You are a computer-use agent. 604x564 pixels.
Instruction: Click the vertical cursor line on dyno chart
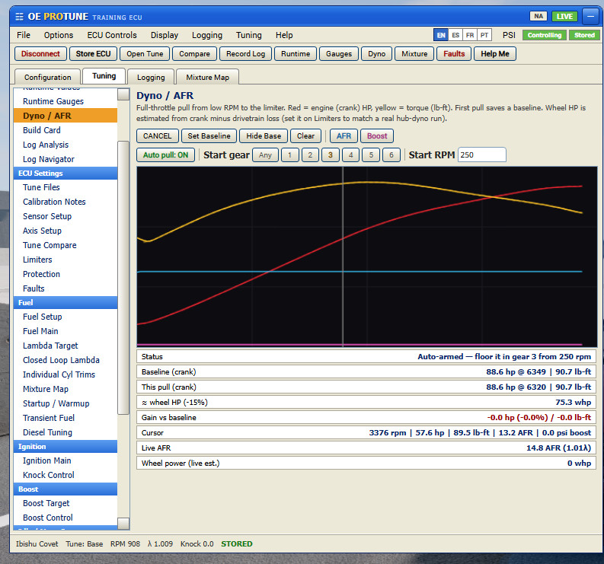343,257
